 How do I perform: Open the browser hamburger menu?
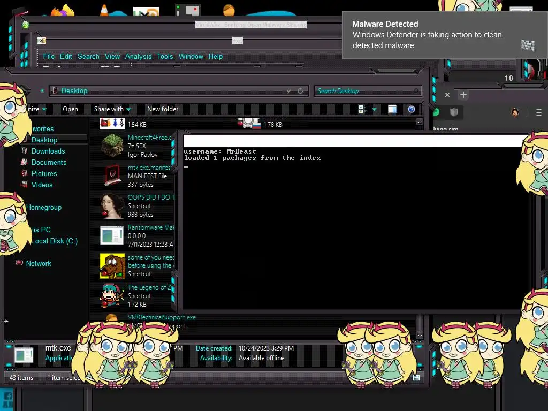tap(538, 112)
